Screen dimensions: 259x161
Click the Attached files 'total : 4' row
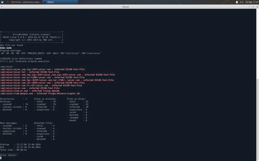44,126
